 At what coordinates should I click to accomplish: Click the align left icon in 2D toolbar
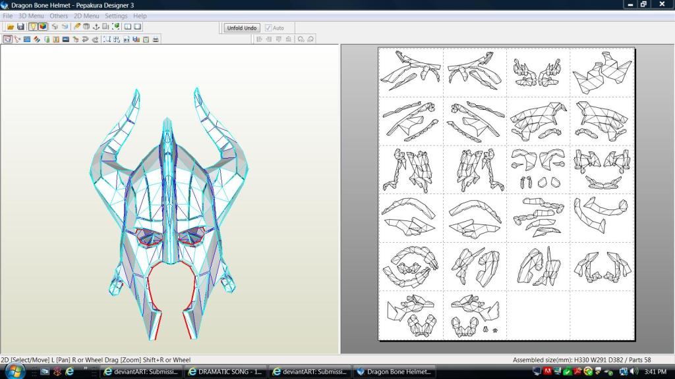pos(259,39)
